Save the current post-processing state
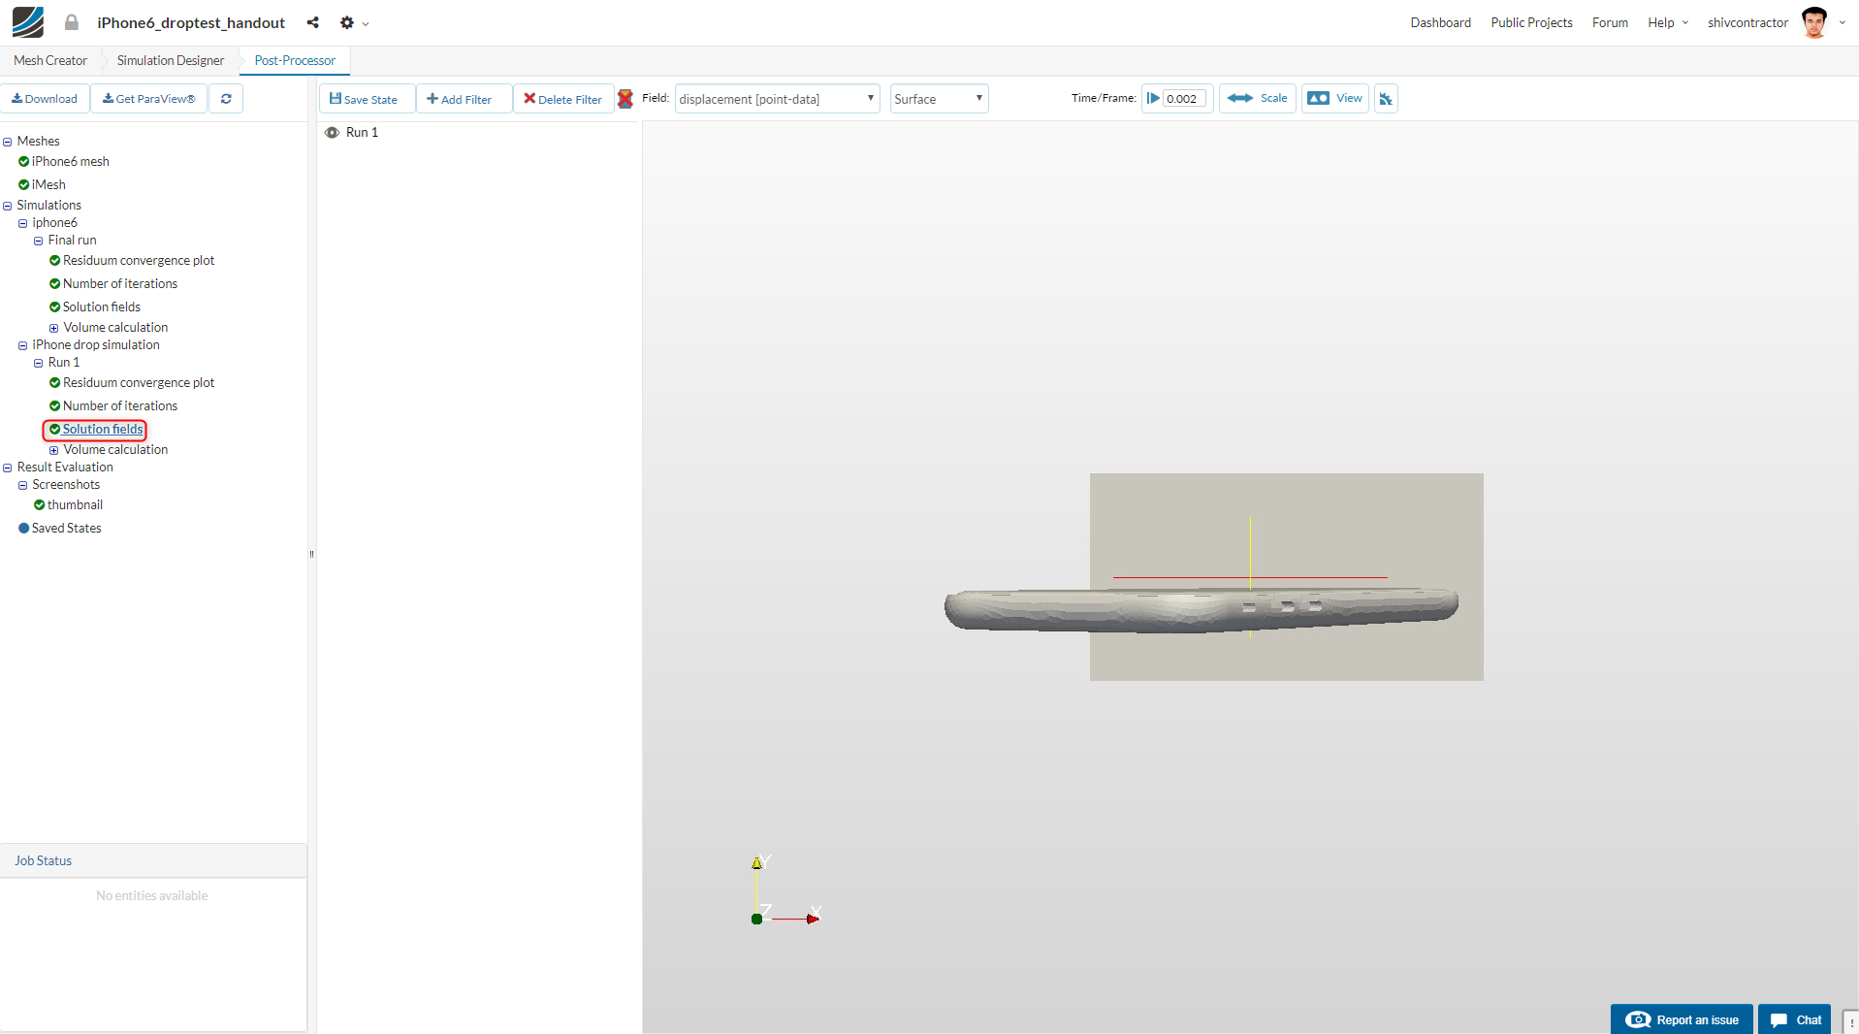The image size is (1859, 1034). (365, 99)
